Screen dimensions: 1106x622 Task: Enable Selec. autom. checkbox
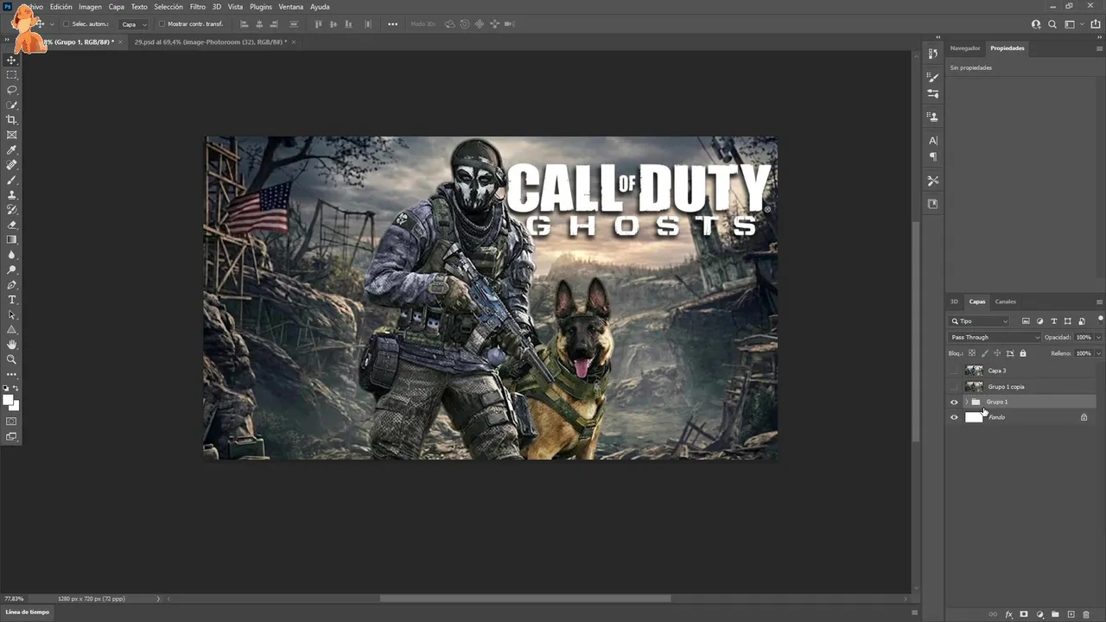[x=67, y=24]
